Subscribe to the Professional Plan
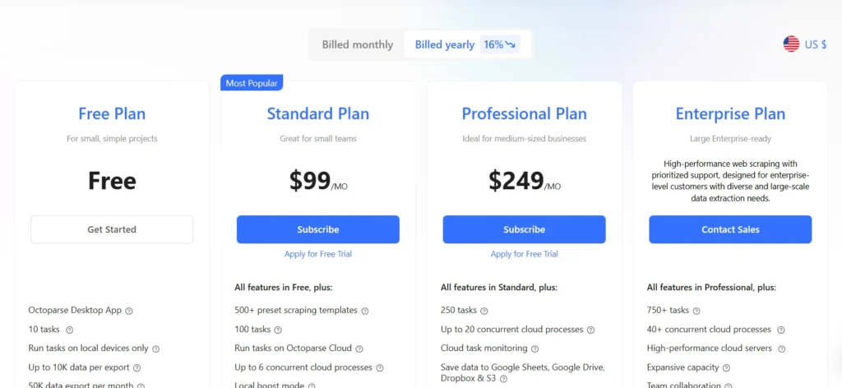 click(524, 229)
